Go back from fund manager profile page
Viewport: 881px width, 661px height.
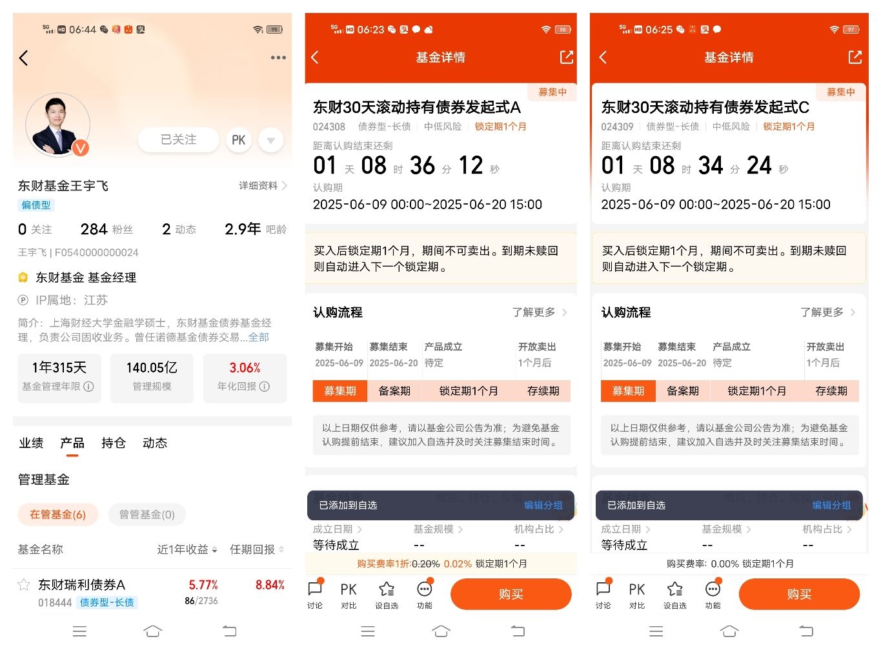pos(24,58)
